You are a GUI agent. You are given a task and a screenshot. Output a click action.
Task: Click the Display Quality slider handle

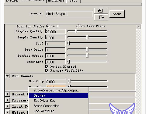tap(76, 31)
